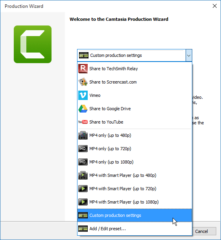Click the Google Drive triangle icon
This screenshot has width=221, height=240.
(x=83, y=109)
